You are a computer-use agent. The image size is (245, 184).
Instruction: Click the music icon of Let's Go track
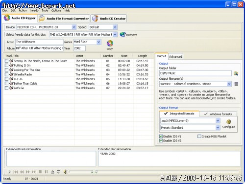click(x=11, y=88)
